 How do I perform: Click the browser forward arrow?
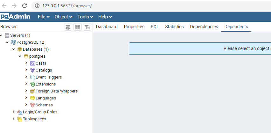[14, 6]
